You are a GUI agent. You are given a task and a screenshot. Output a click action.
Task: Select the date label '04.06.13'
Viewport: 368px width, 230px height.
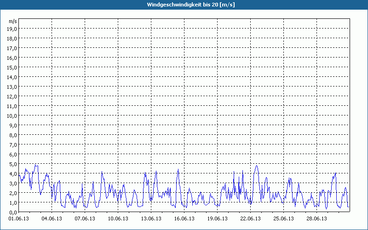[52, 219]
